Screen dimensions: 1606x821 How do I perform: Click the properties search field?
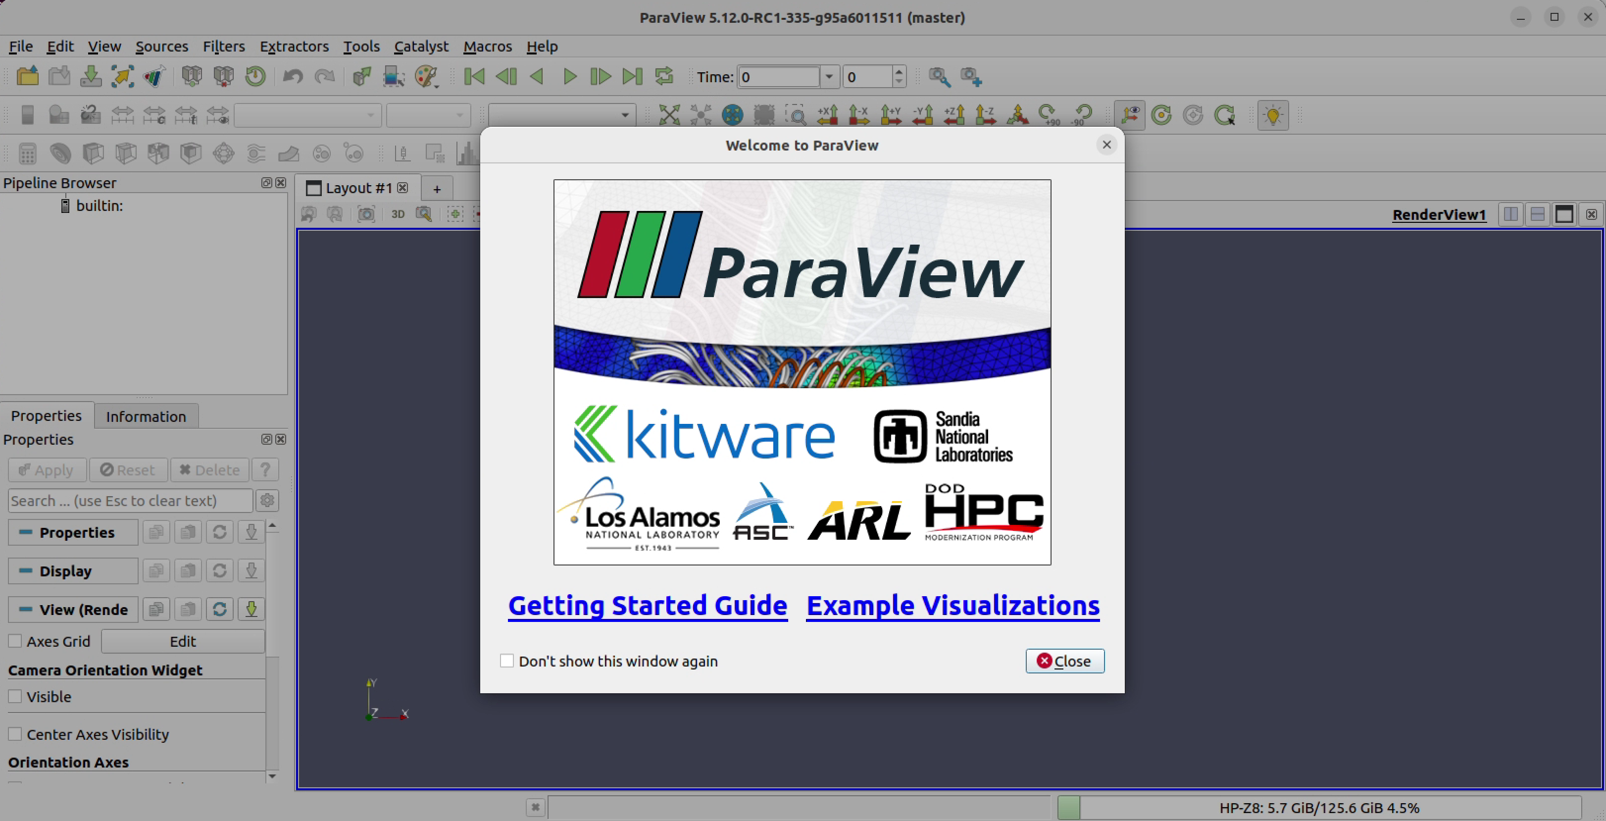(130, 501)
